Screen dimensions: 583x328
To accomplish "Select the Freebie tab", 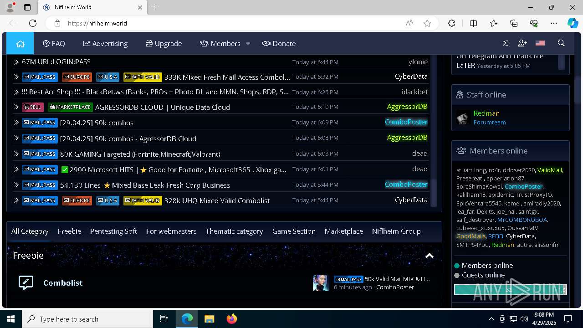I will pos(69,231).
